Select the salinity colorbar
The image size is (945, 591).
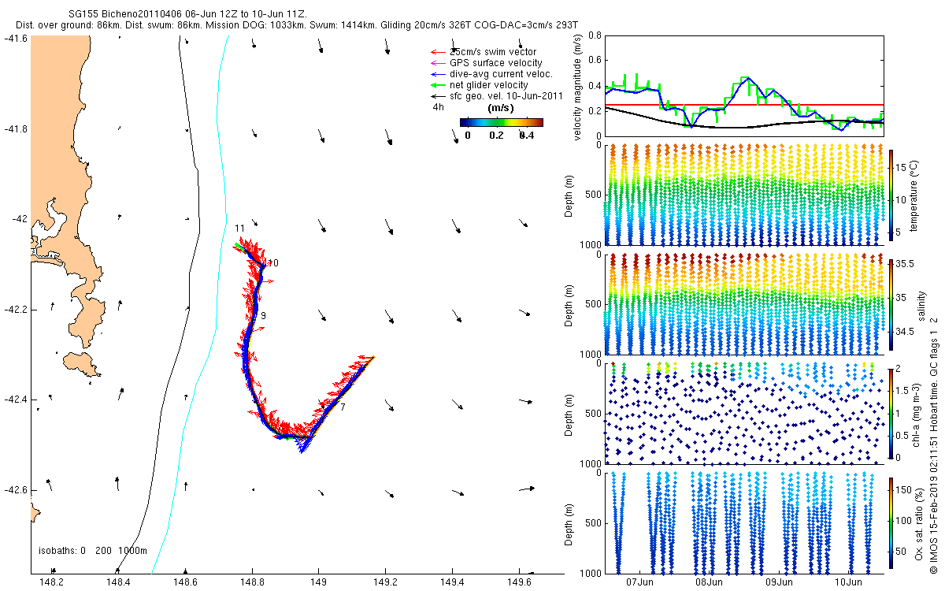click(x=891, y=303)
